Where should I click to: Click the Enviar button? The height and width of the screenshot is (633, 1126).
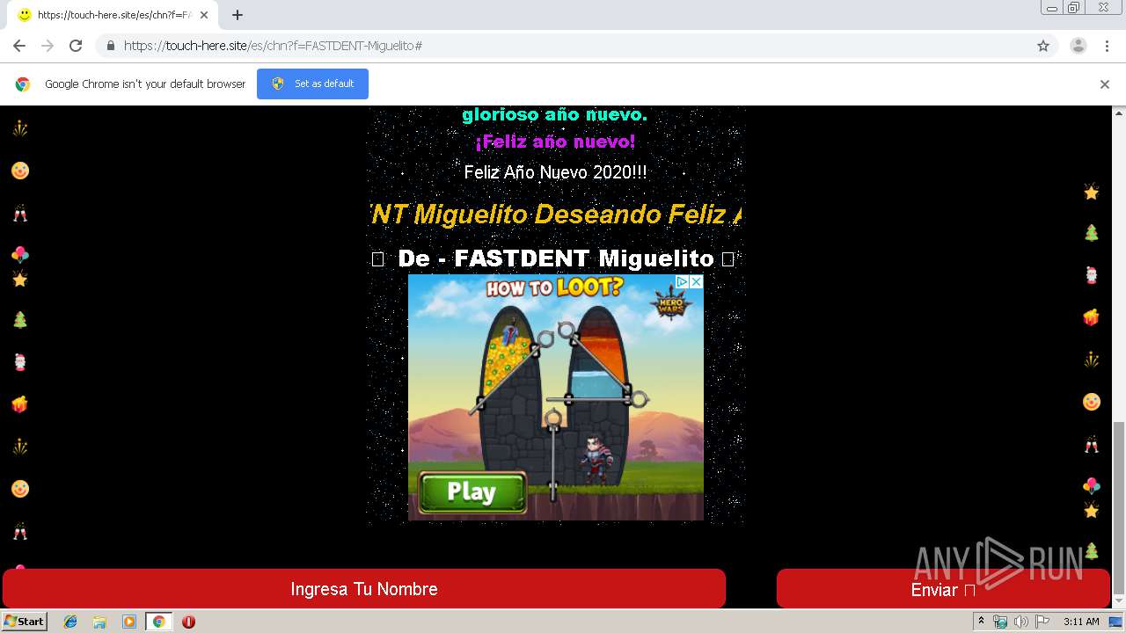pyautogui.click(x=943, y=589)
